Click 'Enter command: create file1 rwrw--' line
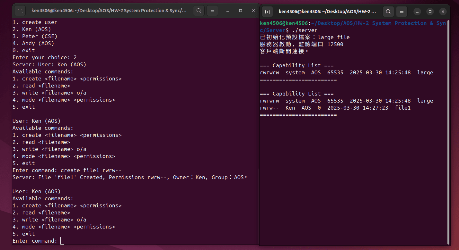459x250 pixels. click(67, 170)
